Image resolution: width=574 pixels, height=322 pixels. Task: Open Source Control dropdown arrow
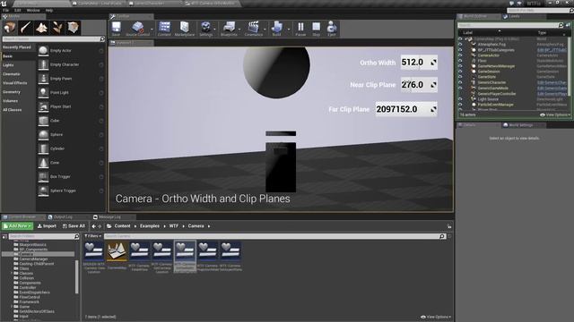[152, 30]
